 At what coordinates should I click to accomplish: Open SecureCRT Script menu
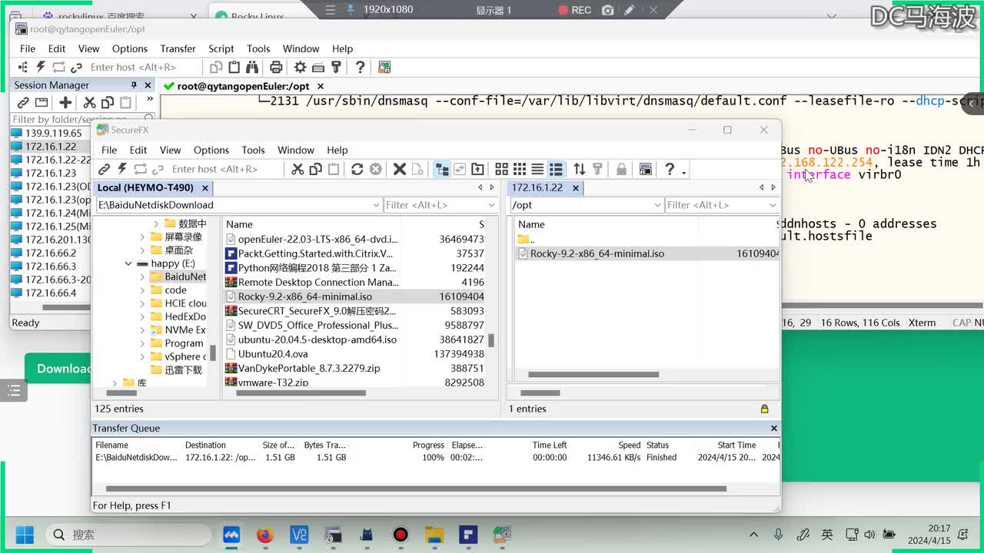(x=221, y=48)
